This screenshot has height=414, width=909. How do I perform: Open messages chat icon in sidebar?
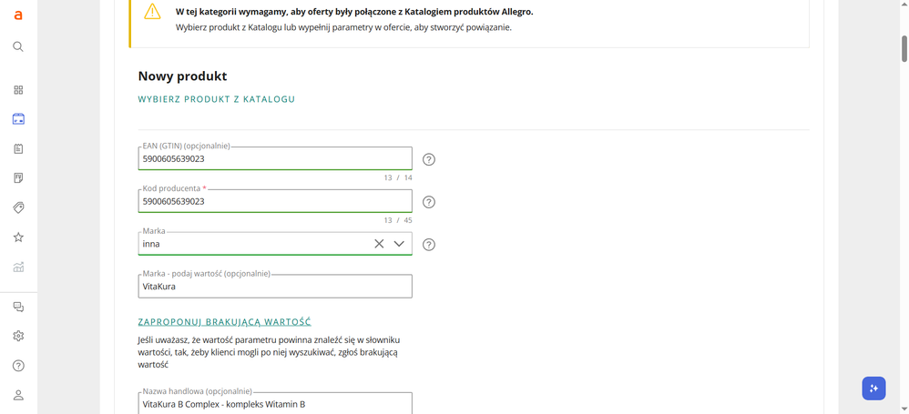coord(18,307)
